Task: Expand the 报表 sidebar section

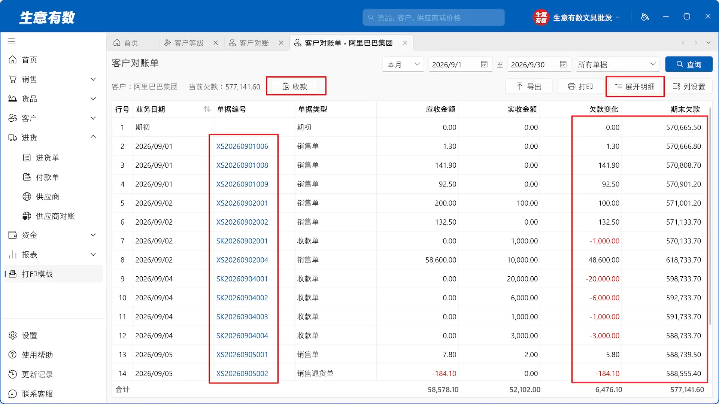Action: coord(93,255)
